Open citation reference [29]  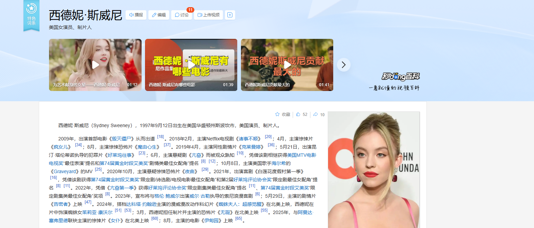point(205,169)
